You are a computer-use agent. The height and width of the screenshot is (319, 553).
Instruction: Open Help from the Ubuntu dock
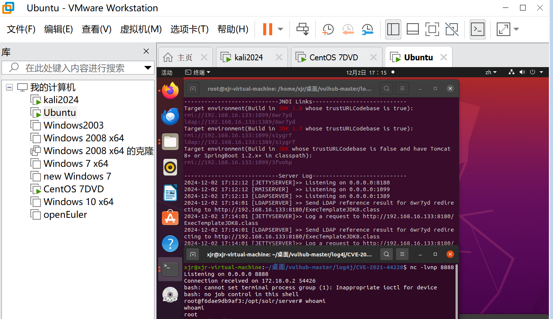pyautogui.click(x=170, y=244)
